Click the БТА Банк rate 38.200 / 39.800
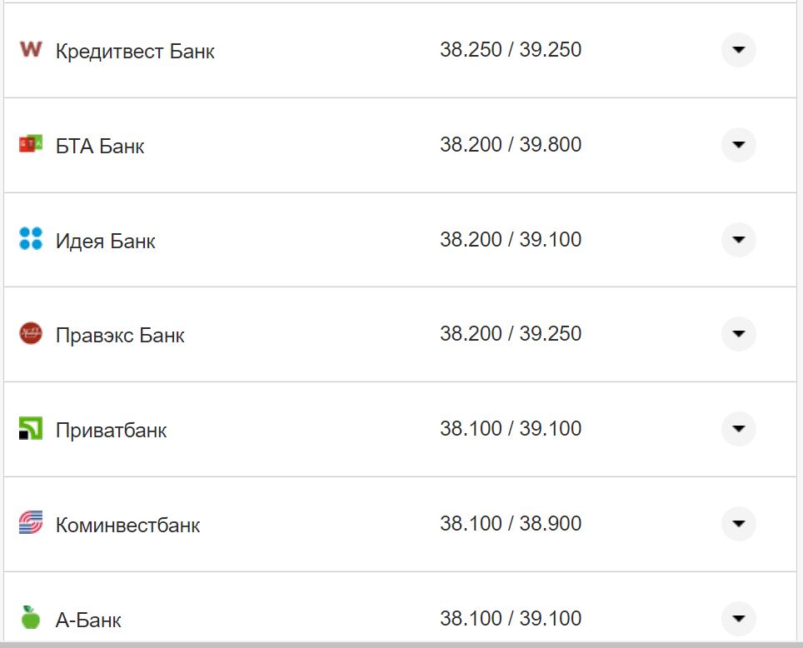The height and width of the screenshot is (648, 803). 511,145
